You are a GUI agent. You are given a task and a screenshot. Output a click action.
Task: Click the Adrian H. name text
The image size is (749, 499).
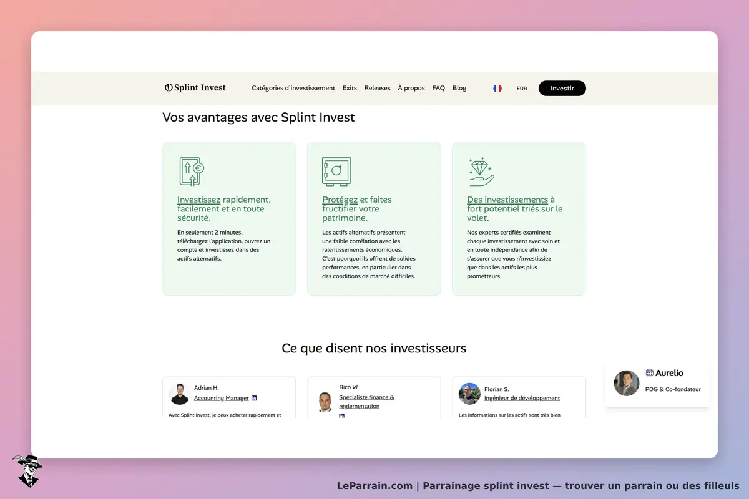pos(207,388)
